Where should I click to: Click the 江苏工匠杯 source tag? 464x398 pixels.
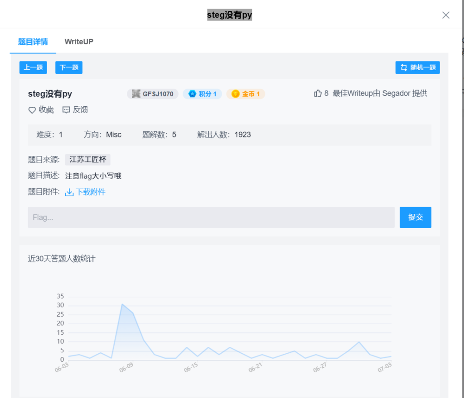click(88, 160)
